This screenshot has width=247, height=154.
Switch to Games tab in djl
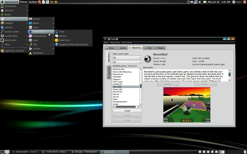(121, 48)
